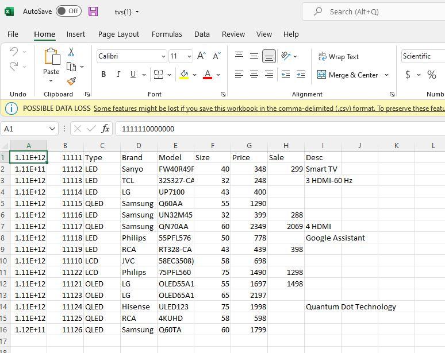Open Alignment group dialog launcher
The width and height of the screenshot is (445, 353).
point(392,94)
